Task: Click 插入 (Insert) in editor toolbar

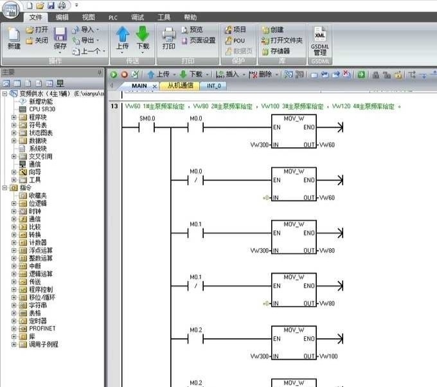Action: pos(228,74)
